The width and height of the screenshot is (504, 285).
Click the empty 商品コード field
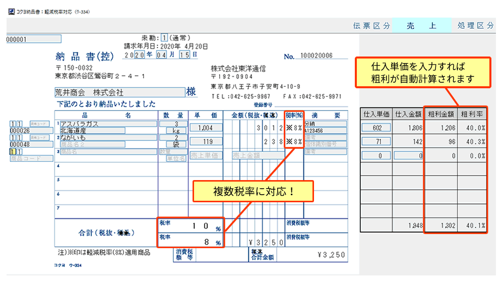(x=30, y=158)
